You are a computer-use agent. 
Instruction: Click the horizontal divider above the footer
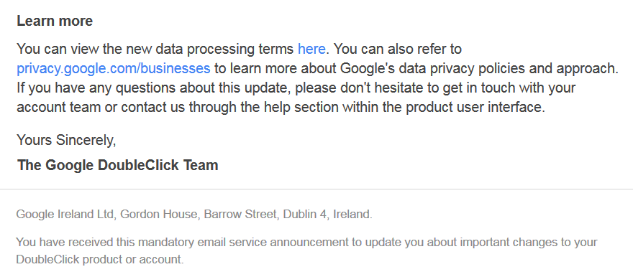point(316,189)
